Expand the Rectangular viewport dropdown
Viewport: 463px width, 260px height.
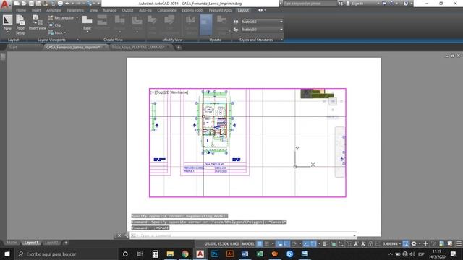(x=77, y=17)
